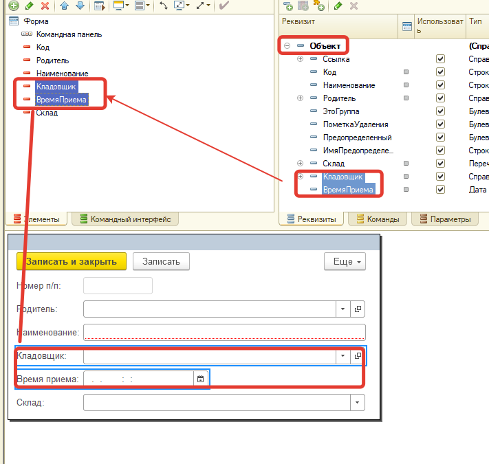Open the Склад field dropdown in preview
Screen dimensions: 489x464
pos(358,402)
